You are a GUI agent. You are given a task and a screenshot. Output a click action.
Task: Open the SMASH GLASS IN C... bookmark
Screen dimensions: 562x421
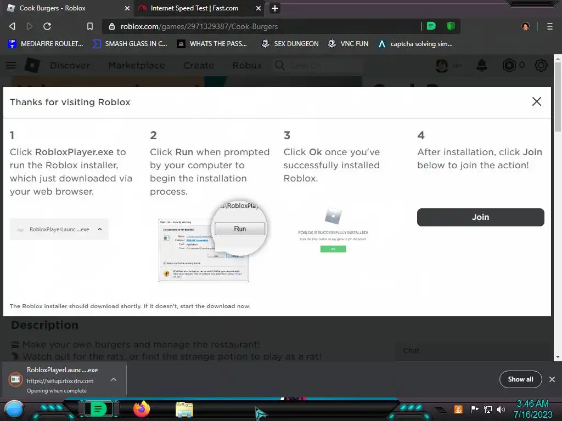(x=130, y=44)
